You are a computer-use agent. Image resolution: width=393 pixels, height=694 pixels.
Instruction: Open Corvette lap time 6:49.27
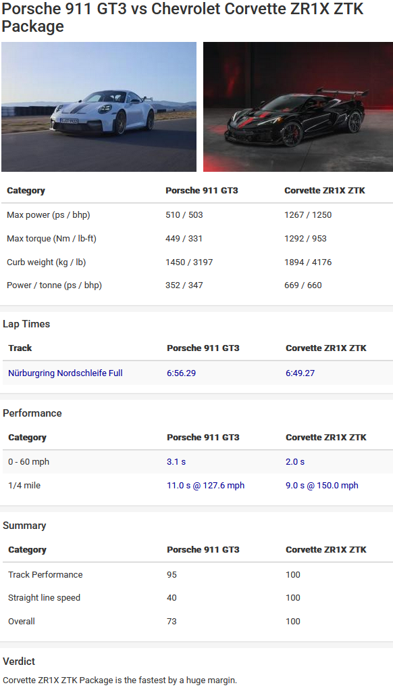[x=300, y=373]
